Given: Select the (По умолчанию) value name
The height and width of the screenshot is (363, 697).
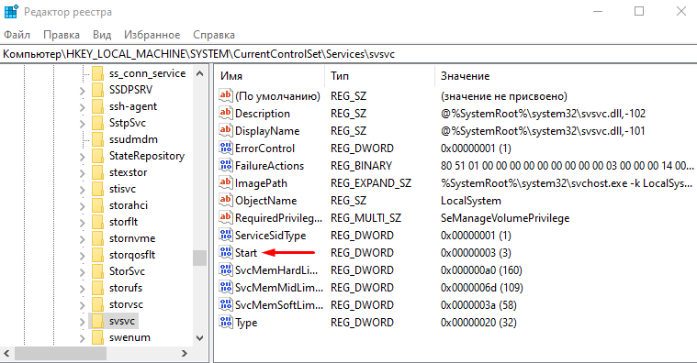Looking at the screenshot, I should (x=277, y=96).
